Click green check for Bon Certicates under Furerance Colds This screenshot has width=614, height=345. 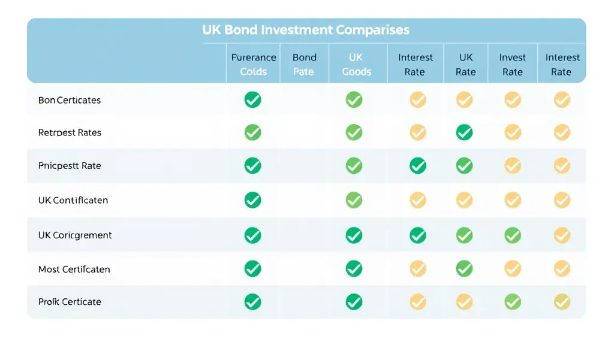click(252, 100)
